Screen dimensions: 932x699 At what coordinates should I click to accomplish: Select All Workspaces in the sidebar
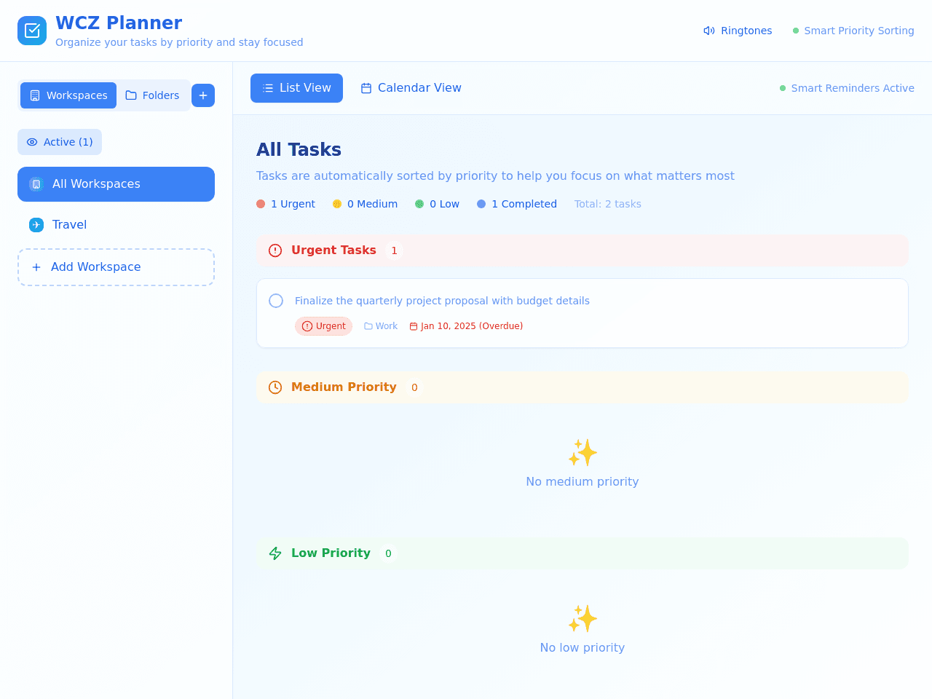tap(116, 184)
